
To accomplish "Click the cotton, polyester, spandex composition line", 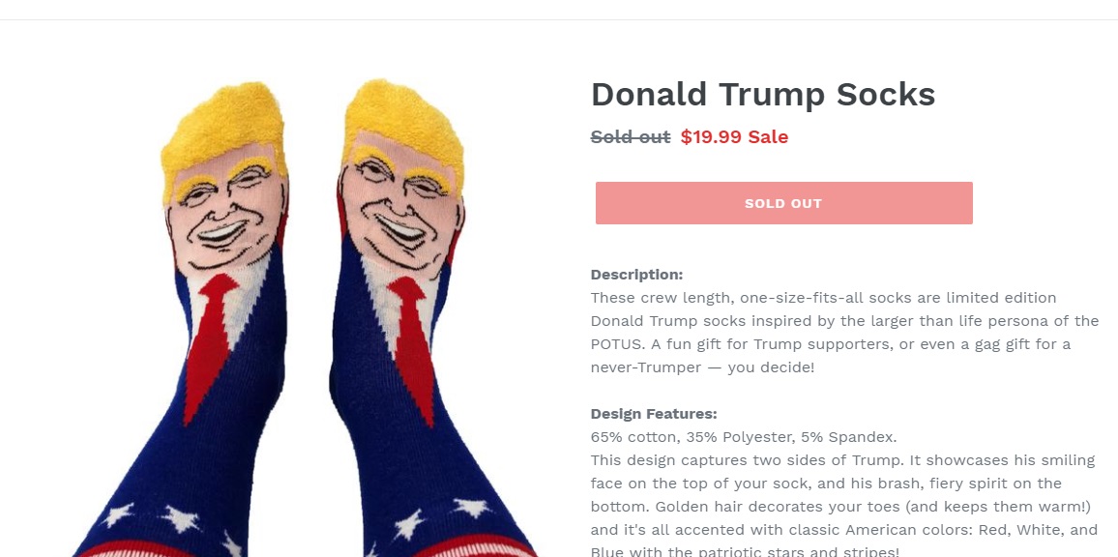I will click(x=744, y=436).
